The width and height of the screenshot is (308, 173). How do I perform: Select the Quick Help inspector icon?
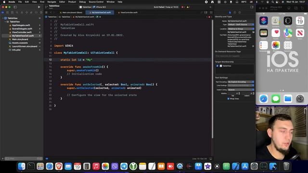coord(240,12)
